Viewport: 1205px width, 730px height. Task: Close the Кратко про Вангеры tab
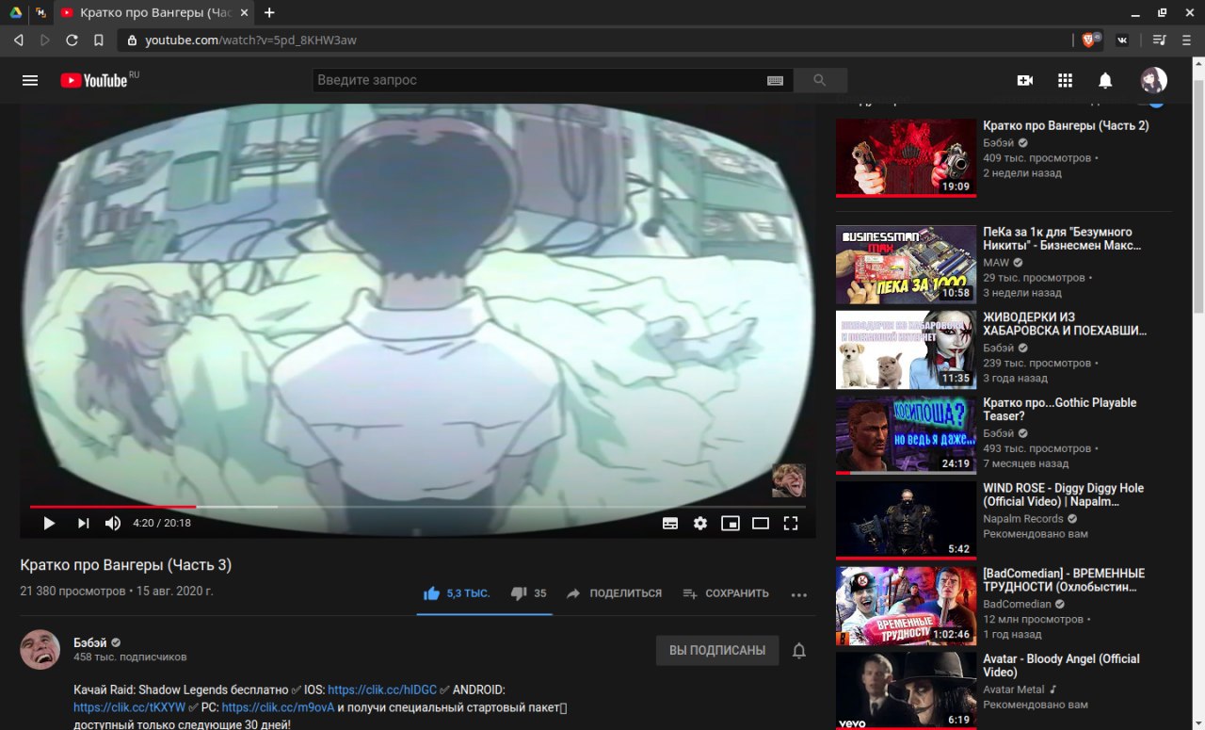pos(243,12)
